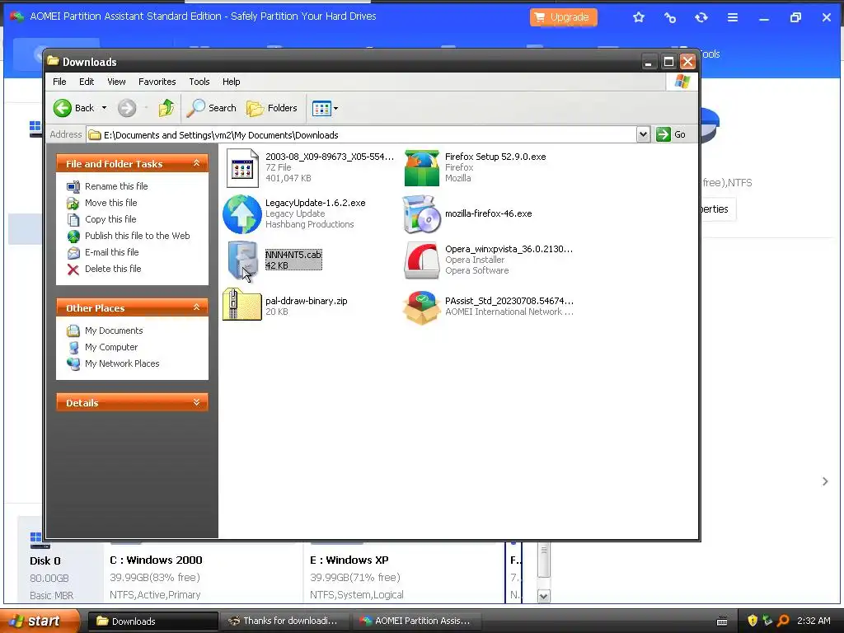This screenshot has height=633, width=844.
Task: Select the PAssist_Std AOMEI installer icon
Action: coord(421,307)
